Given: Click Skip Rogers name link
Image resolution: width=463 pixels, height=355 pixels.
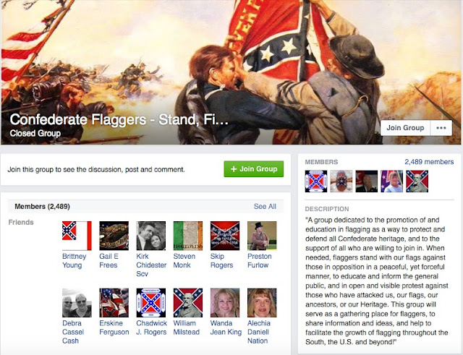Looking at the screenshot, I should (x=221, y=260).
